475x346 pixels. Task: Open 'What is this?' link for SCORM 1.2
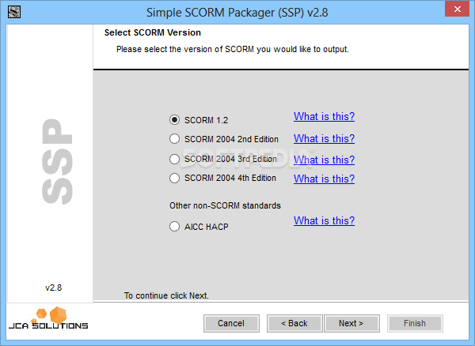click(x=324, y=116)
